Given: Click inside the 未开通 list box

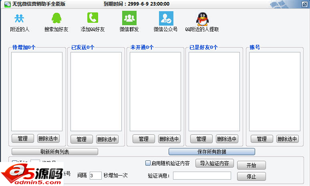Looking at the screenshot, I should point(155,92).
